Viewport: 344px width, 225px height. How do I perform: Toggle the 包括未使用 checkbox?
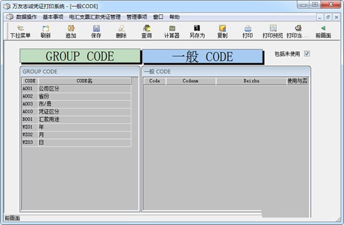[x=306, y=54]
